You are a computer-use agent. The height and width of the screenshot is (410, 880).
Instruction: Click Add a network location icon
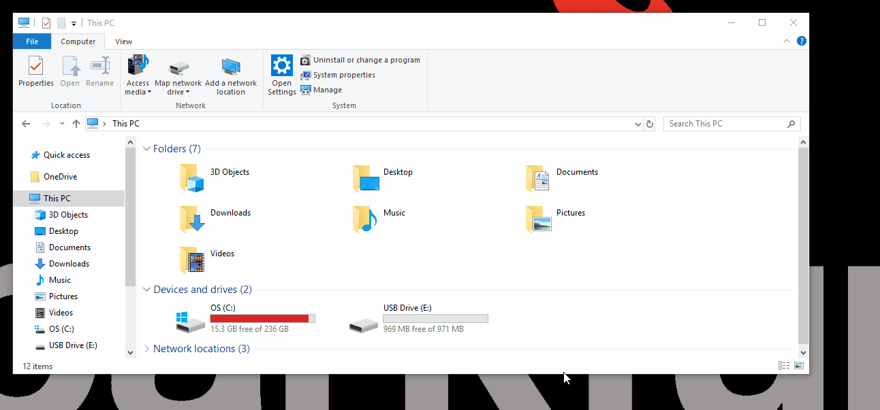point(231,67)
